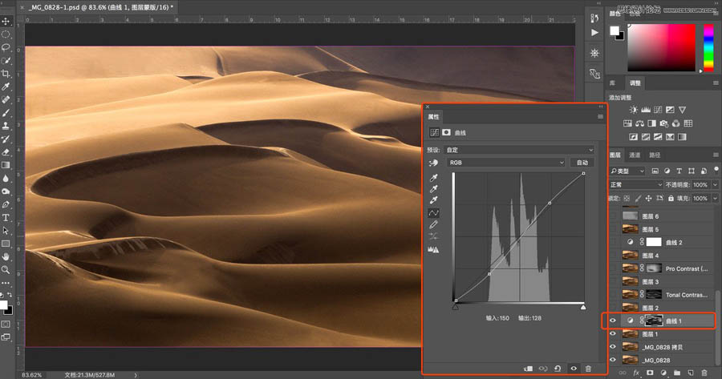
Task: Click the 自动 auto button
Action: point(582,163)
